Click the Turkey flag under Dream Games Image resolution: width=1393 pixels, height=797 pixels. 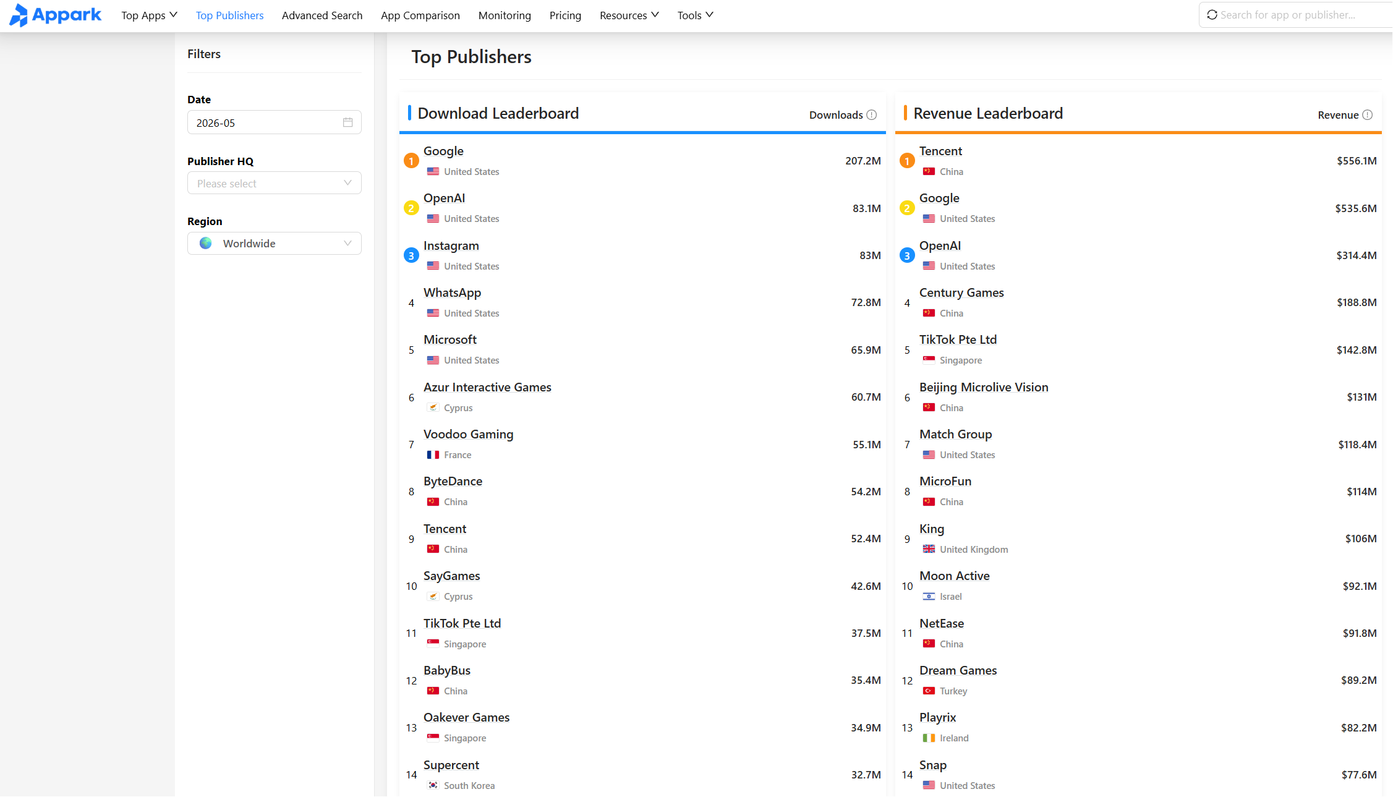[x=929, y=691]
